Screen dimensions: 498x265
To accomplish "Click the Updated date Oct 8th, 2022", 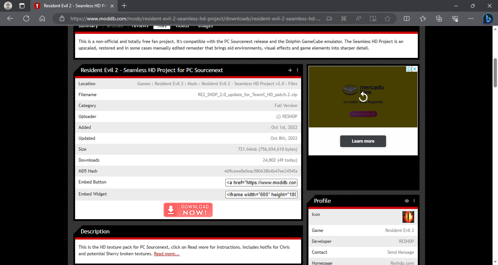I will tap(284, 138).
